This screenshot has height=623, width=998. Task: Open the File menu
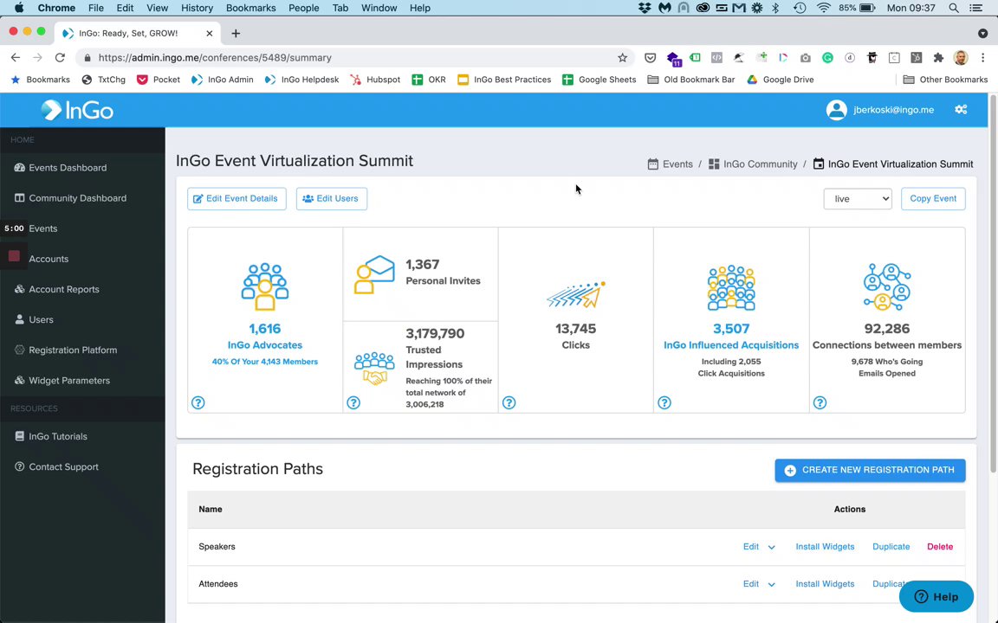tap(96, 9)
